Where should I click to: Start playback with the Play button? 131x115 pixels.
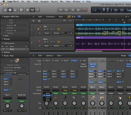tap(78, 10)
